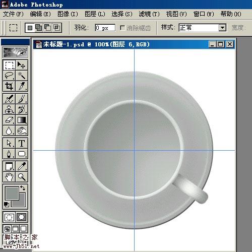Open the 图像(I) menu
Viewport: 252px width, 252px height.
click(x=68, y=14)
